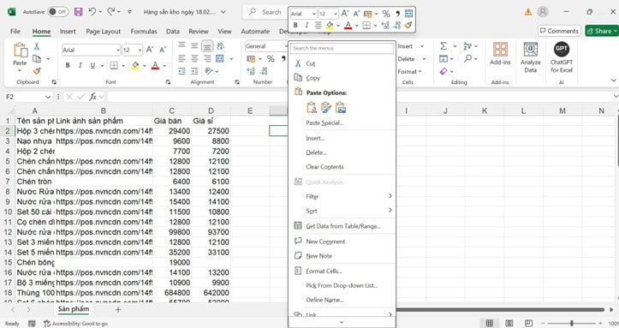Click New Comment in context menu
619x328 pixels.
pyautogui.click(x=325, y=242)
